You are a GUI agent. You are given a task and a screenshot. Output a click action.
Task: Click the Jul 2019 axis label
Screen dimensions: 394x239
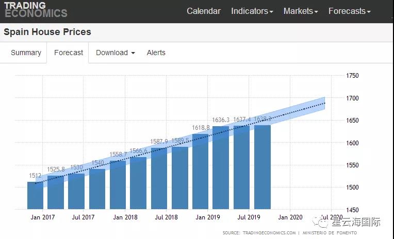point(249,217)
